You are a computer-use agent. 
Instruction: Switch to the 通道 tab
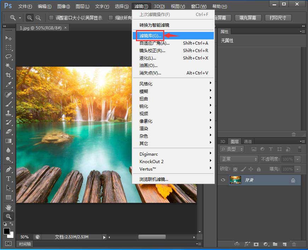point(248,141)
